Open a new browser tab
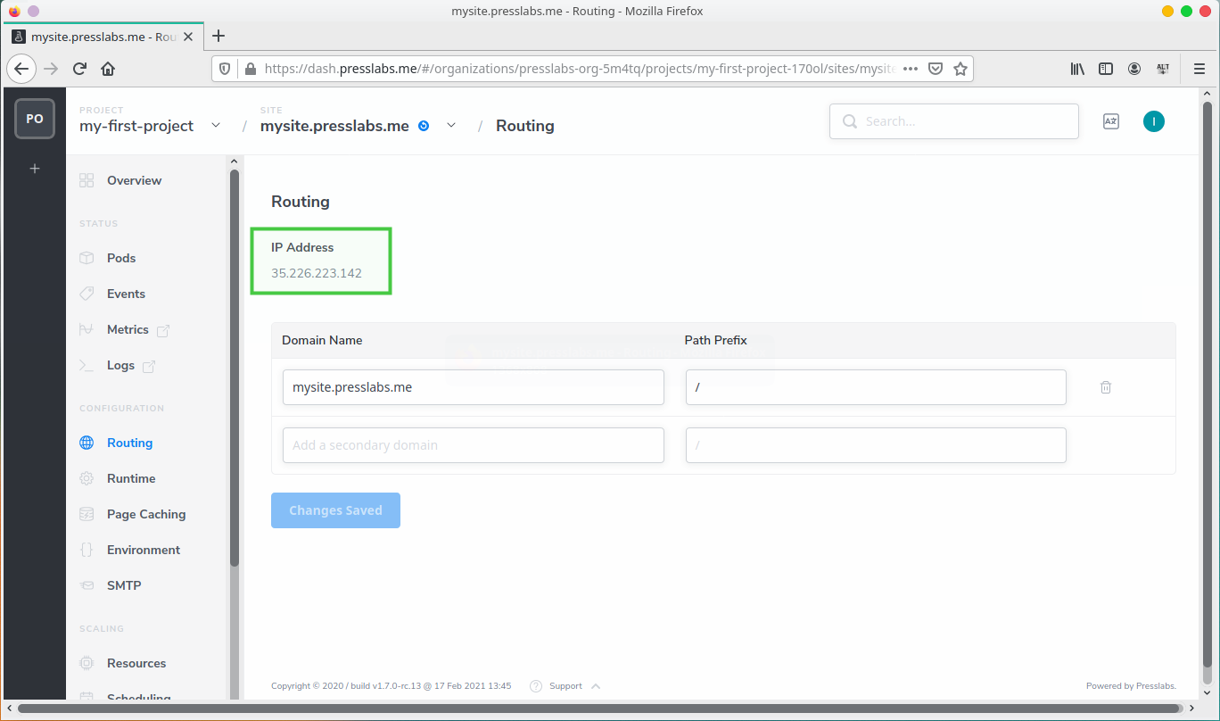 point(218,37)
